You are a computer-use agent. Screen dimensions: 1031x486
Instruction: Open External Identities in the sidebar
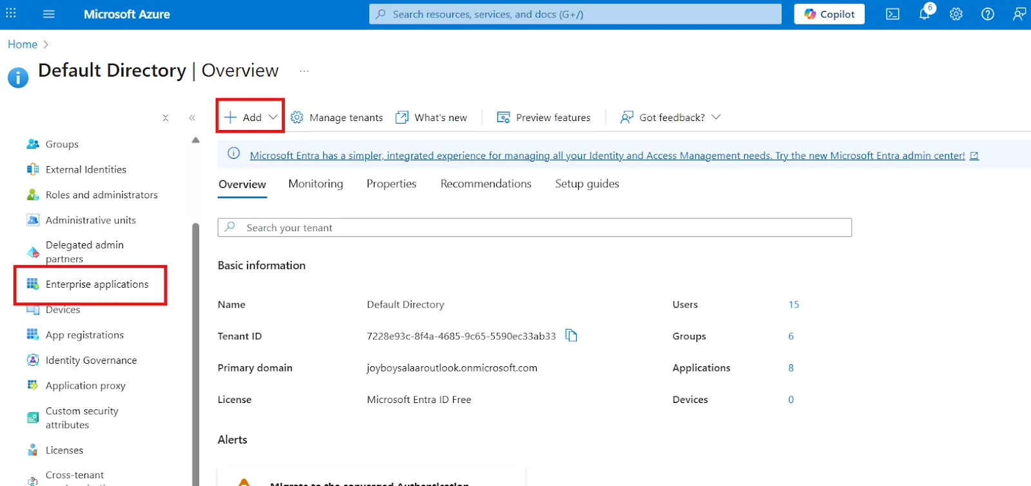[x=86, y=169]
